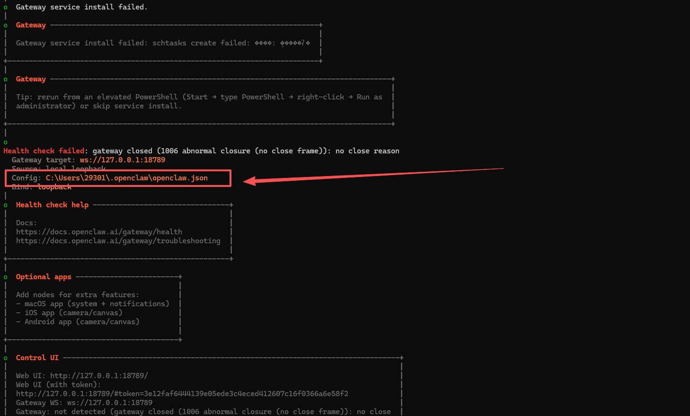Click the macOS app list entry
The height and width of the screenshot is (416, 690).
coord(97,304)
